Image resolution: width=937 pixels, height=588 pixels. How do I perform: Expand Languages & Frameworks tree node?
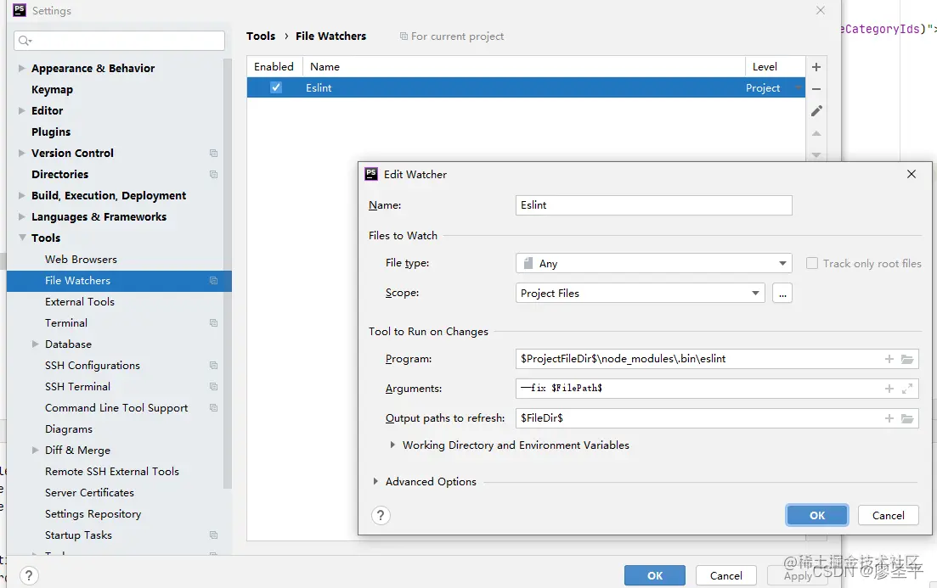(21, 216)
